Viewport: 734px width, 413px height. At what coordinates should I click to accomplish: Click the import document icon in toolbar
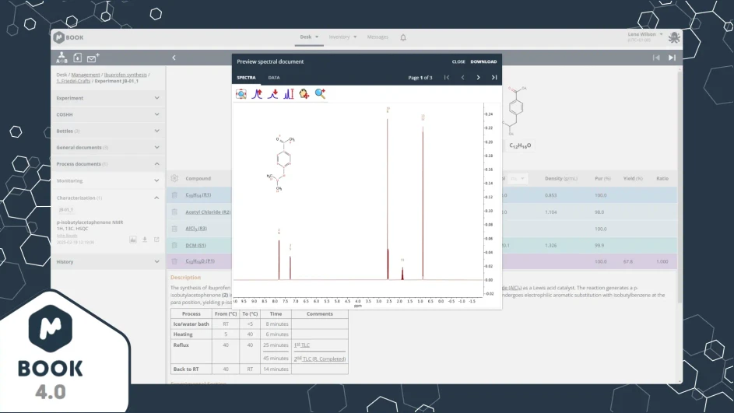click(x=78, y=58)
